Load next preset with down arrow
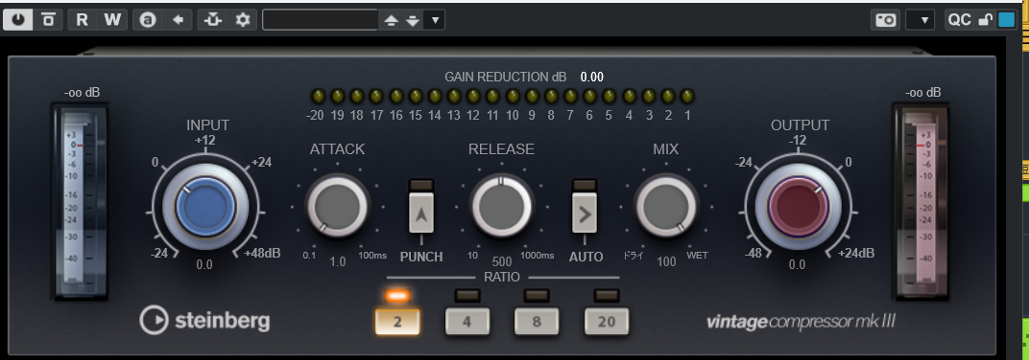 point(412,20)
